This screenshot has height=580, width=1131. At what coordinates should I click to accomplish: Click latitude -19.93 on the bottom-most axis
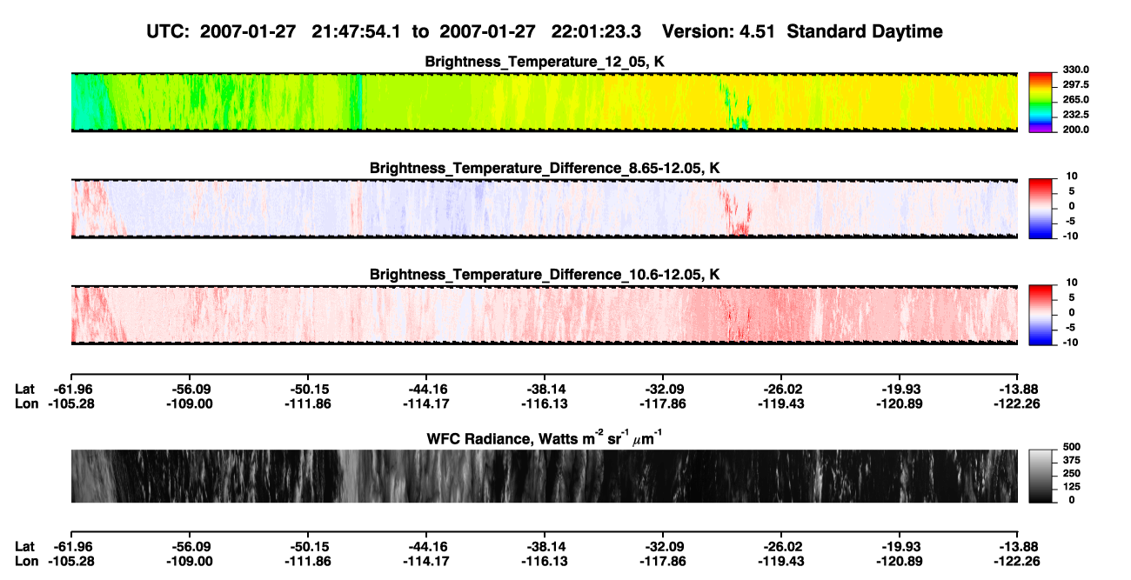coord(900,547)
